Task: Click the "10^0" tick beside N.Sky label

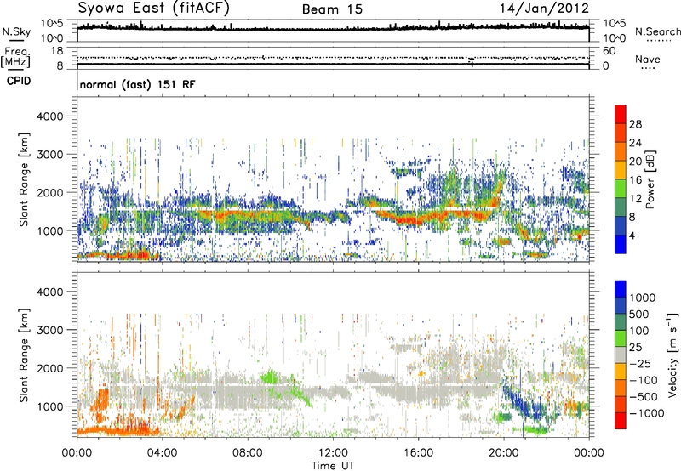Action: (52, 38)
